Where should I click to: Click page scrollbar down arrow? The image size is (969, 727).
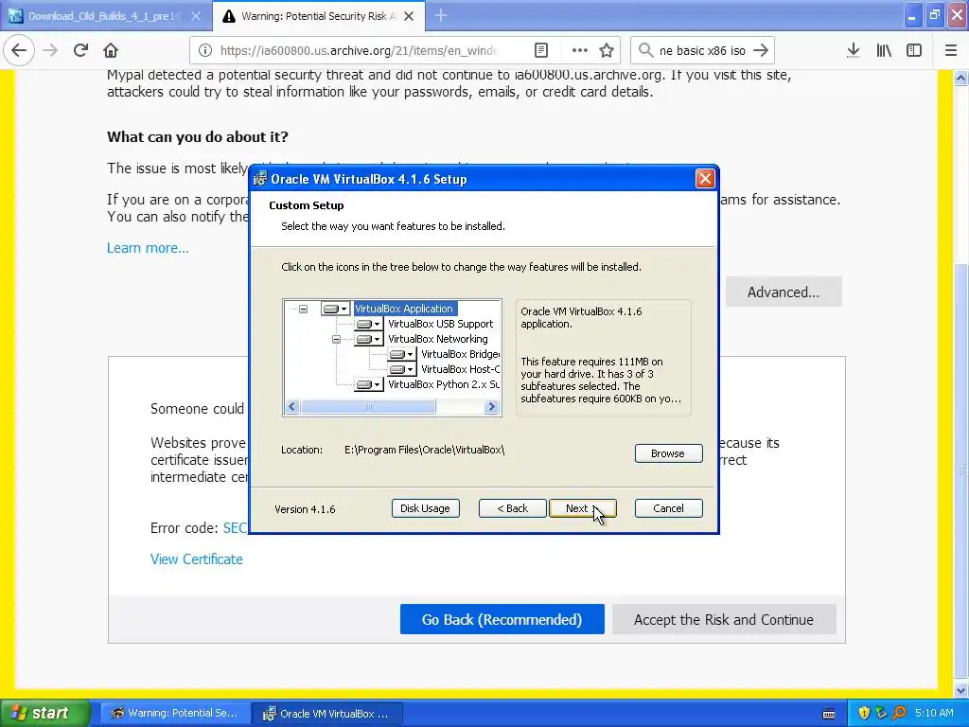click(960, 690)
